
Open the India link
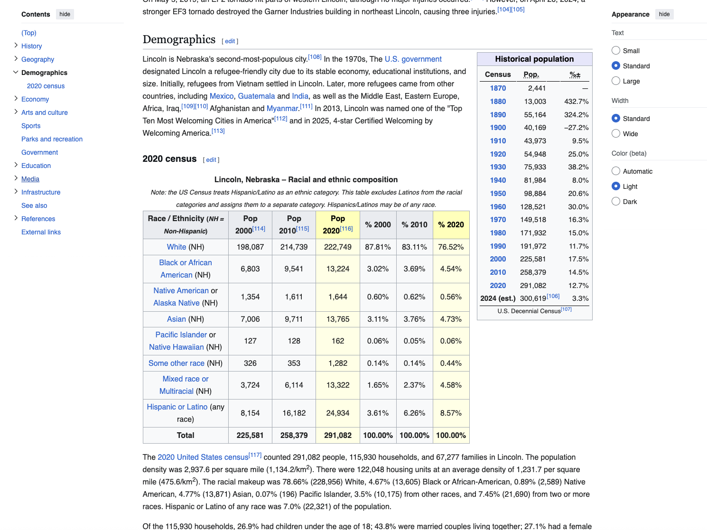click(x=300, y=96)
